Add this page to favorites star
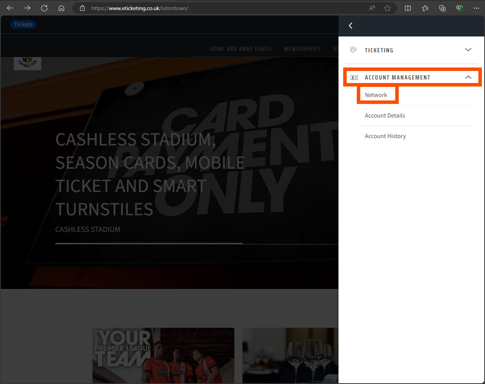This screenshot has width=485, height=384. coord(387,8)
